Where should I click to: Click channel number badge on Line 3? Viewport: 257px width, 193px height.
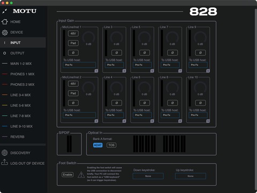click(124, 71)
